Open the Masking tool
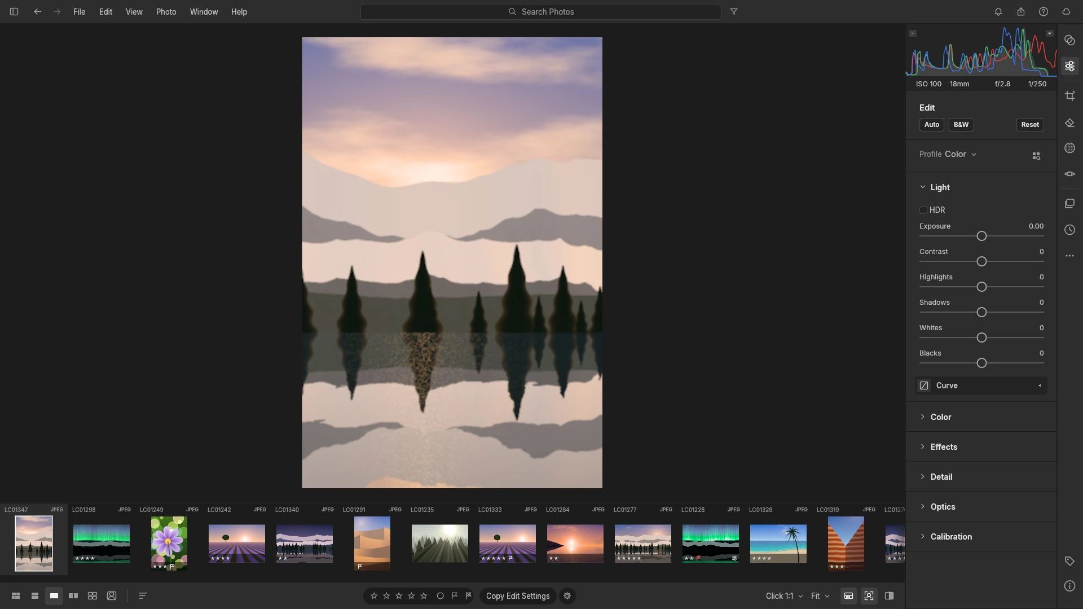The width and height of the screenshot is (1083, 609). (1069, 148)
